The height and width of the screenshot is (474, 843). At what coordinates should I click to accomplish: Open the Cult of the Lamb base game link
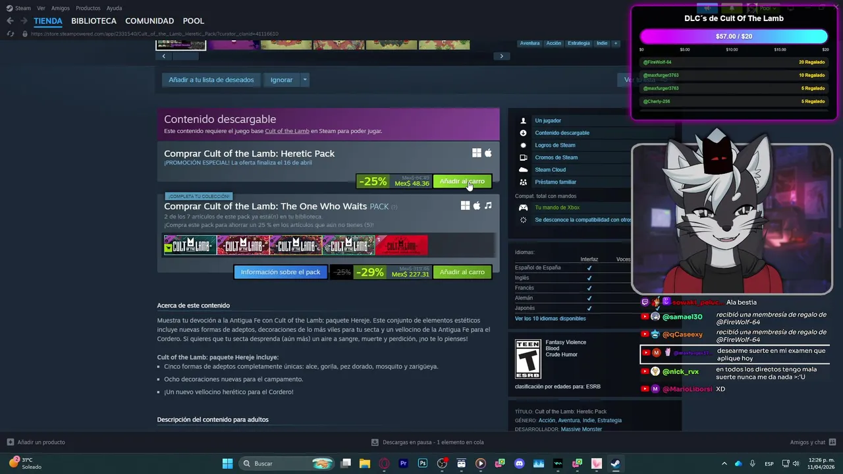287,131
